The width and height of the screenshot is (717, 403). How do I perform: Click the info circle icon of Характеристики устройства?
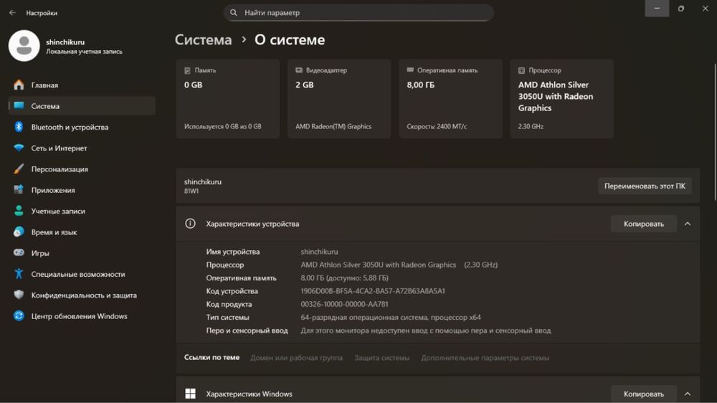pos(190,224)
